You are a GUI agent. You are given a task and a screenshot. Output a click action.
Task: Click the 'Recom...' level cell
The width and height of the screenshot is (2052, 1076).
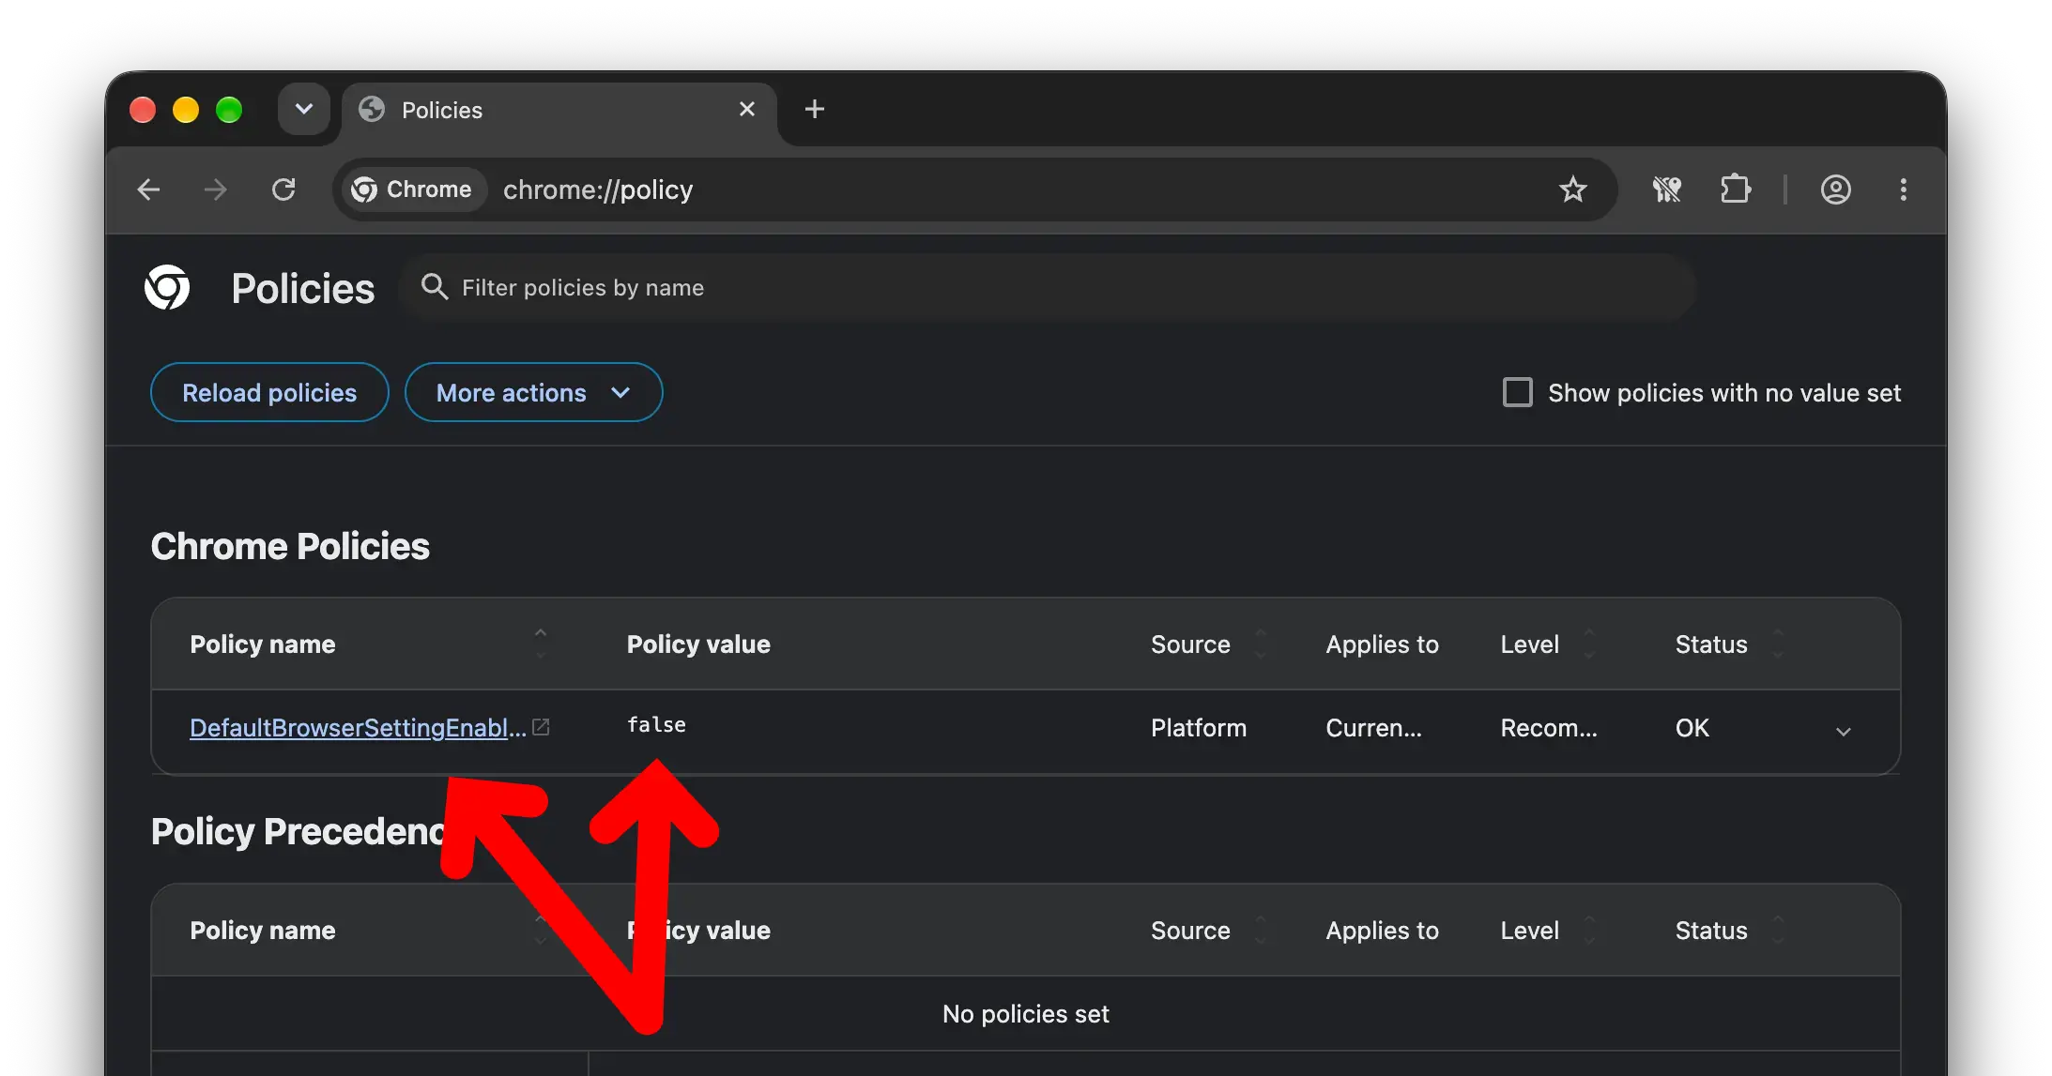(1549, 728)
